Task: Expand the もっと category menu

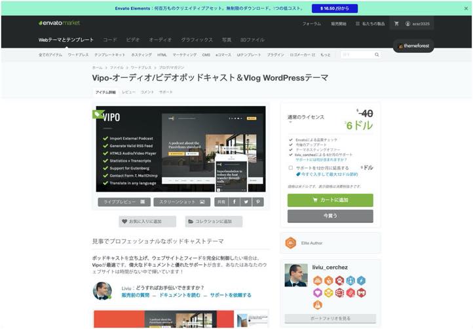Action: 325,55
